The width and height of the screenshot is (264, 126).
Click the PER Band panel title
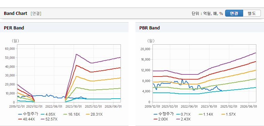pos(14,28)
